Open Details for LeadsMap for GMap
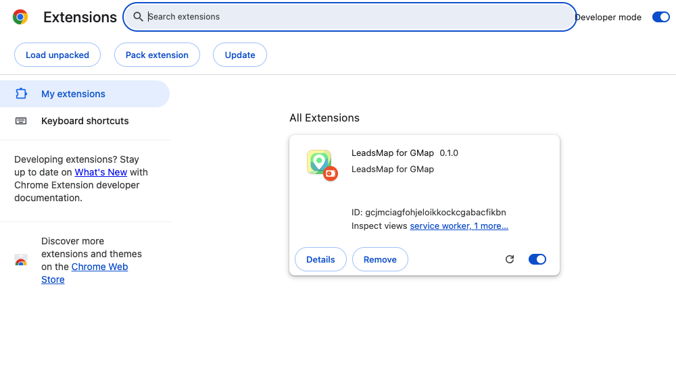 pyautogui.click(x=320, y=259)
